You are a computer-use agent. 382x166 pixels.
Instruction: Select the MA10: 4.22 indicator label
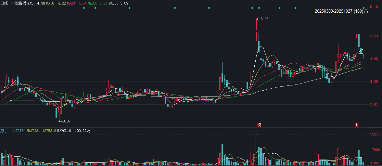click(x=55, y=4)
